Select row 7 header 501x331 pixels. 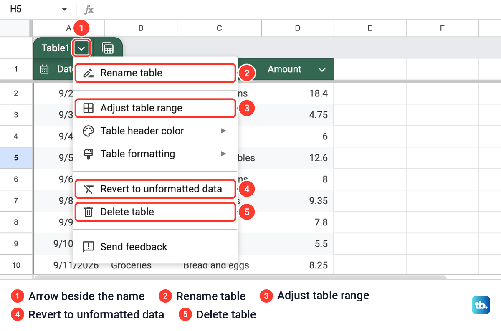pos(16,201)
